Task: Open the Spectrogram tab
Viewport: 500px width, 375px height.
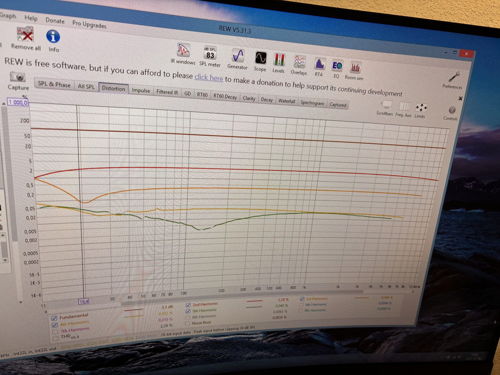Action: [312, 103]
